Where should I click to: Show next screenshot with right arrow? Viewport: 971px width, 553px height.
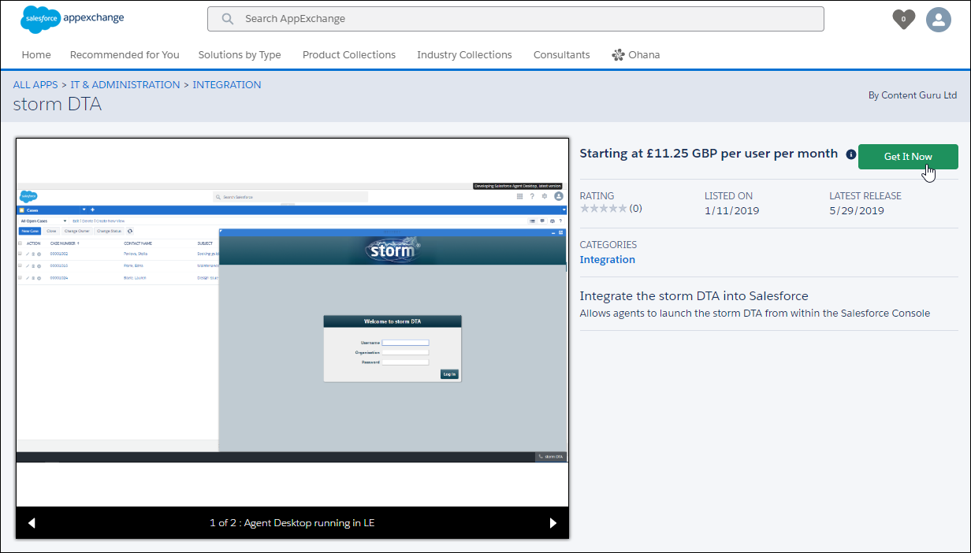(552, 523)
